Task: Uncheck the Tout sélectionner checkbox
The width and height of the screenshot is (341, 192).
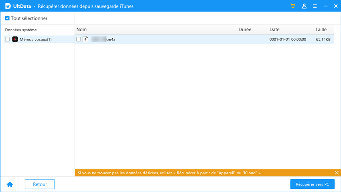Action: 7,18
